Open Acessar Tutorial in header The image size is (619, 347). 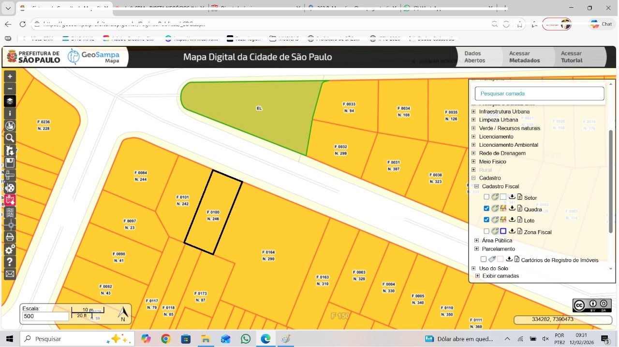click(571, 57)
